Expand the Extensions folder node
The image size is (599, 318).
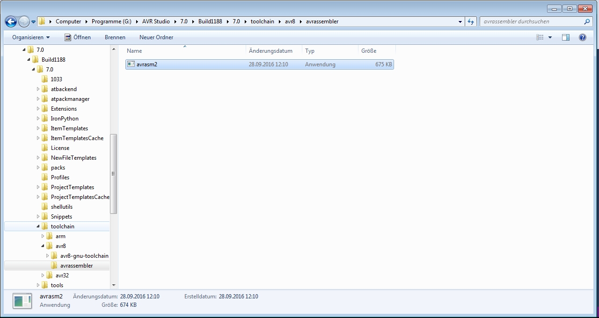(x=38, y=109)
